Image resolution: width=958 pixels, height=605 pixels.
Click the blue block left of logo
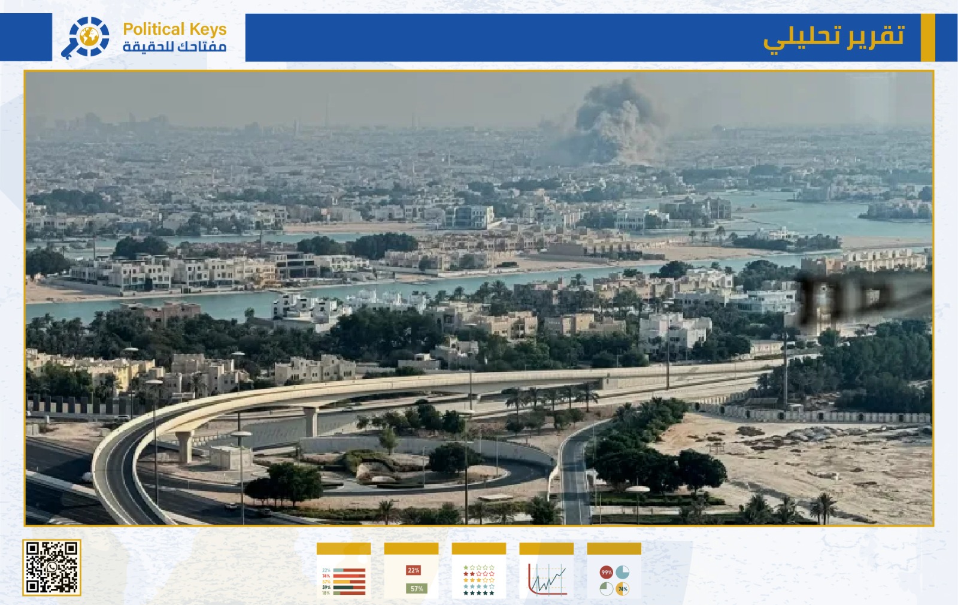coord(26,37)
